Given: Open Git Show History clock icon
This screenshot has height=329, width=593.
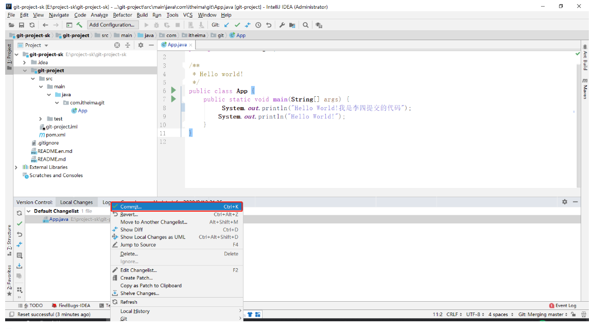Looking at the screenshot, I should pos(258,25).
